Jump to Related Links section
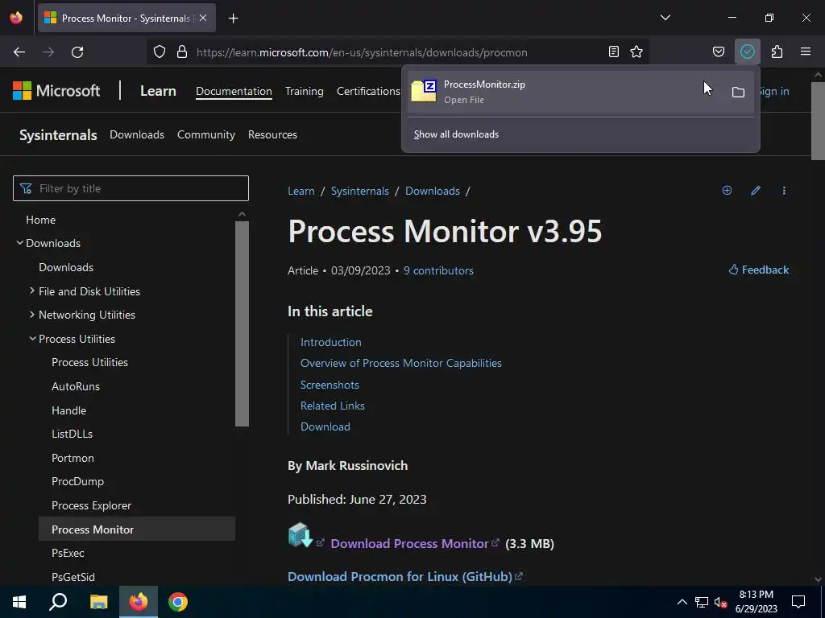The width and height of the screenshot is (825, 618). (x=333, y=406)
